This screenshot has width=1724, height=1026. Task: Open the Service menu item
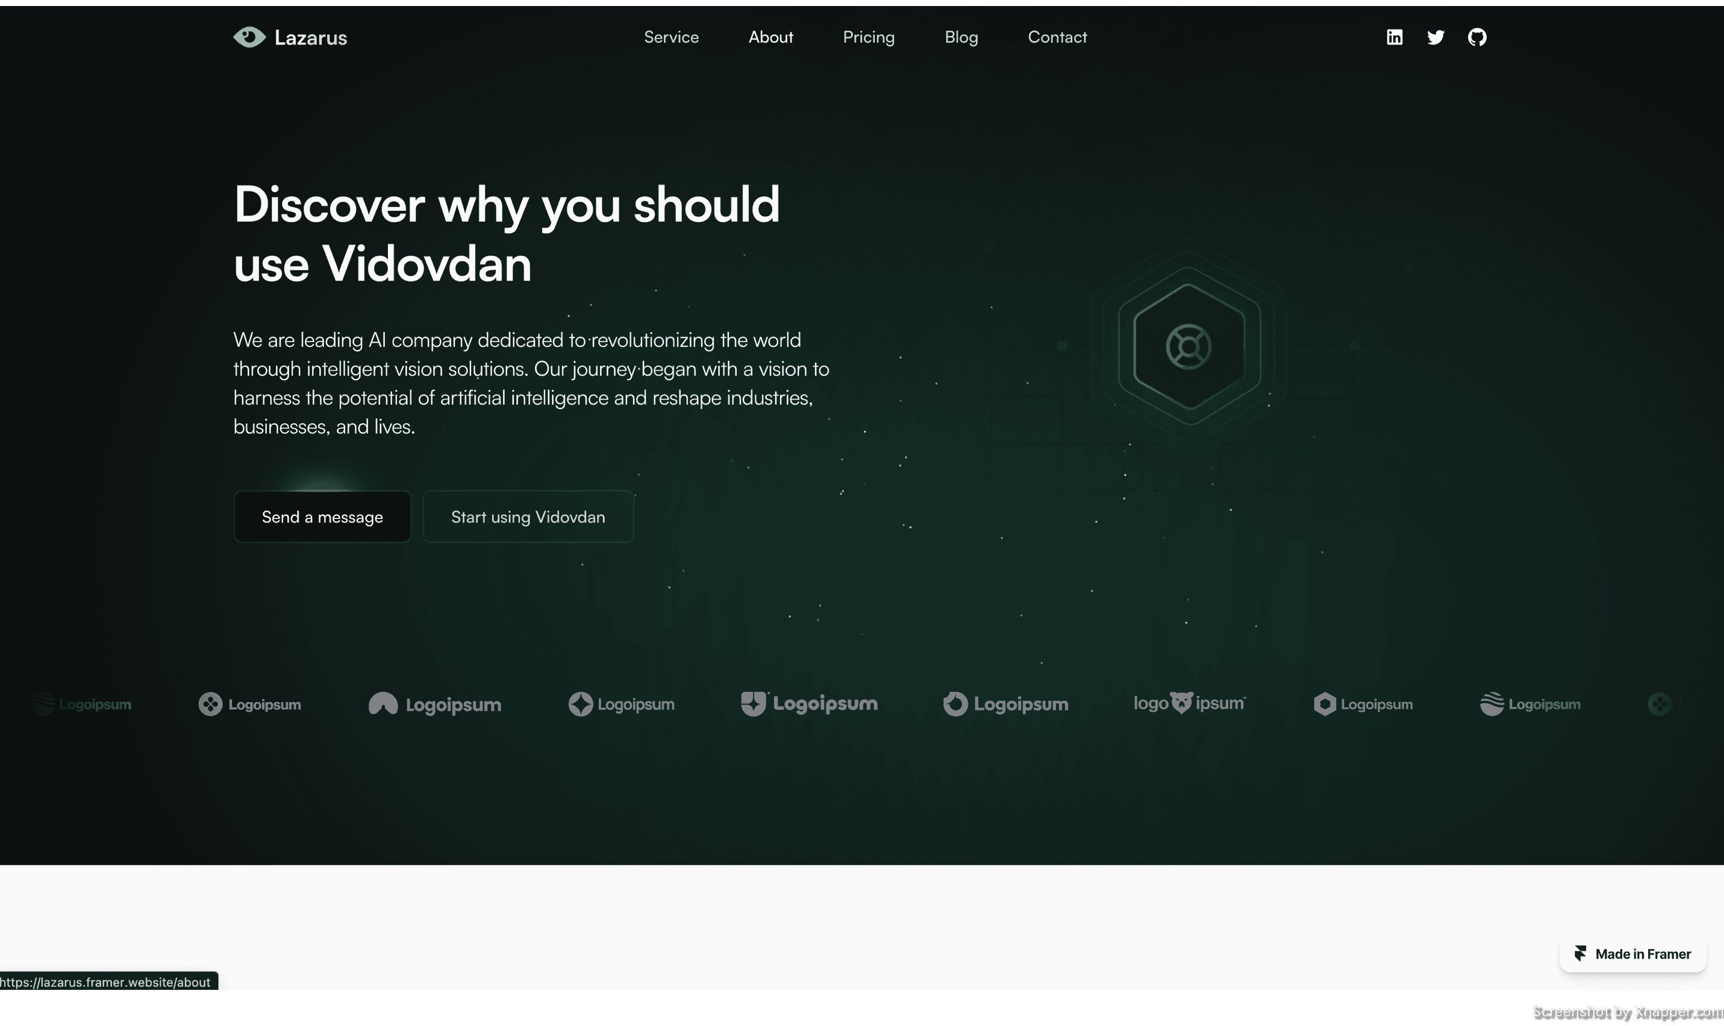(x=671, y=37)
